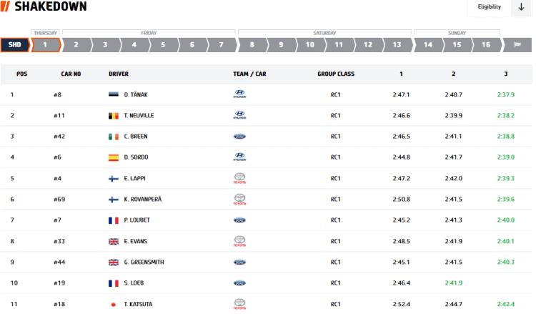Go to stage 8 tab
536x314 pixels.
pos(252,44)
